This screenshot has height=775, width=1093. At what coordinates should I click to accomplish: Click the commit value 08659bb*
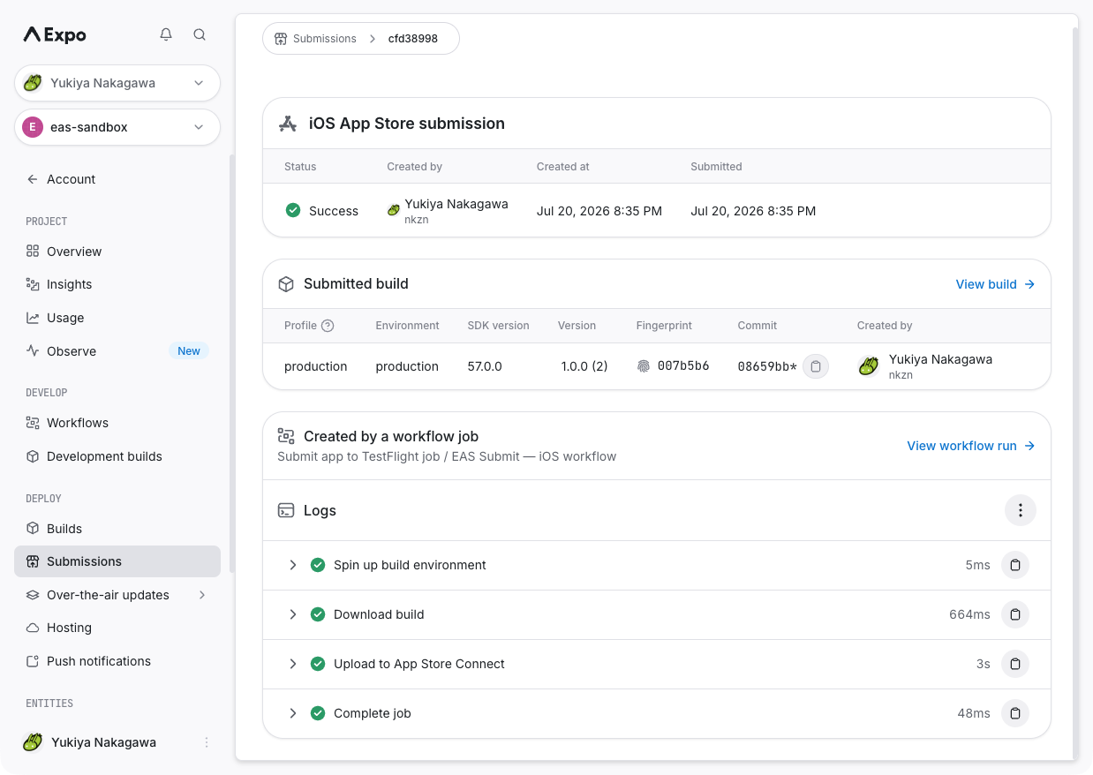tap(767, 366)
